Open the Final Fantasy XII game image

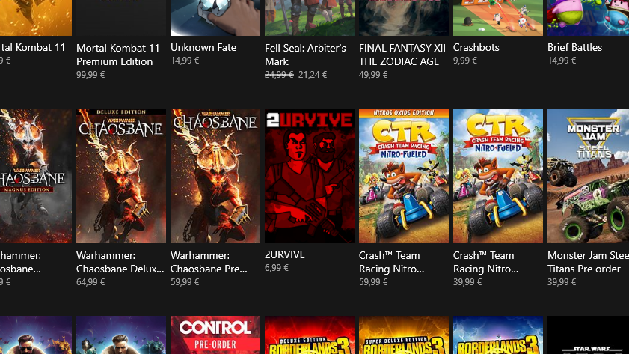click(x=404, y=18)
